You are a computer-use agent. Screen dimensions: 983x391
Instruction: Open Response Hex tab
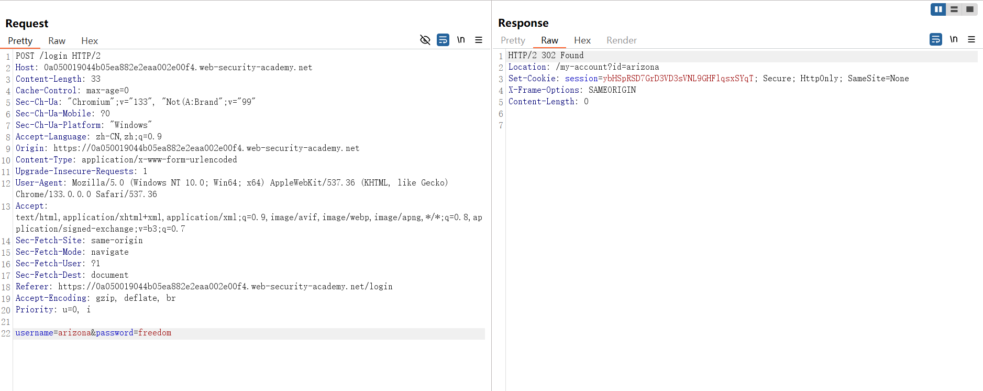point(582,40)
